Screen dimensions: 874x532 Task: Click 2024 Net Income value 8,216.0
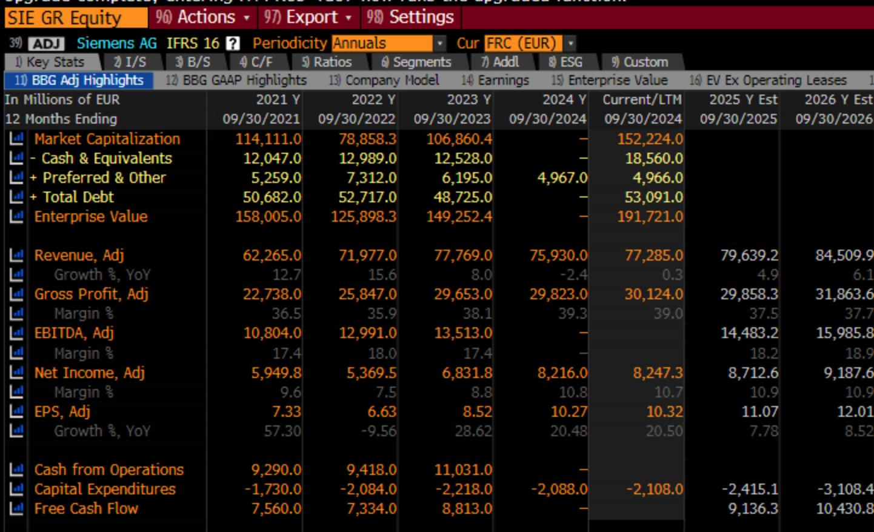click(x=562, y=372)
